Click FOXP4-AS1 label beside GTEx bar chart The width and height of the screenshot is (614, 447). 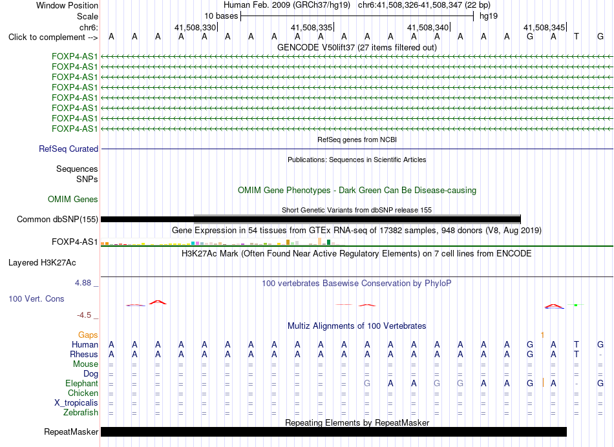point(74,242)
